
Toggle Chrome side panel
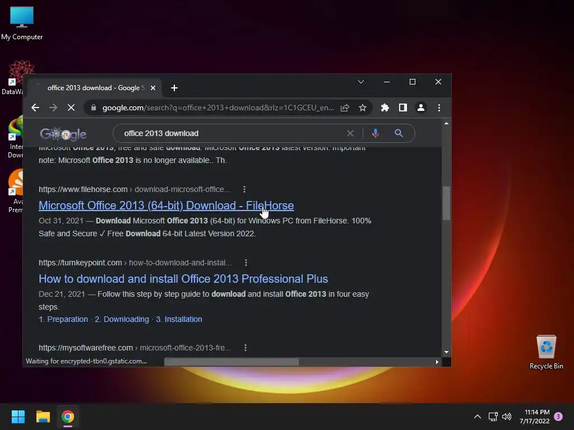coord(402,107)
